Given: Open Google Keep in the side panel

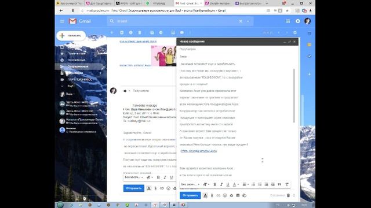Looking at the screenshot, I should (x=309, y=45).
